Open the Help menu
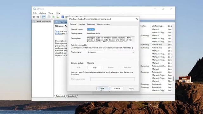The height and width of the screenshot is (114, 203). coord(58,13)
